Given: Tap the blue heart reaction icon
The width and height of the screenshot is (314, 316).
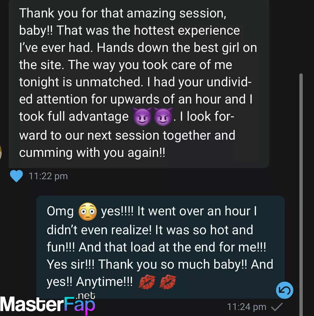Looking at the screenshot, I should [16, 176].
